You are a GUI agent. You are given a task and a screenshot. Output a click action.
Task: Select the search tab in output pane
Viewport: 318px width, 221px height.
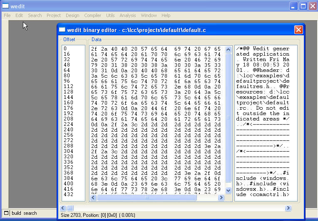(30, 213)
